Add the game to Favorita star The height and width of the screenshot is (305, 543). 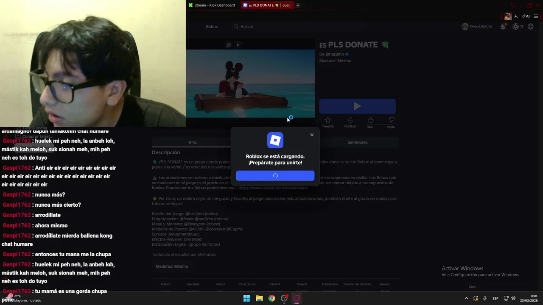pyautogui.click(x=328, y=122)
